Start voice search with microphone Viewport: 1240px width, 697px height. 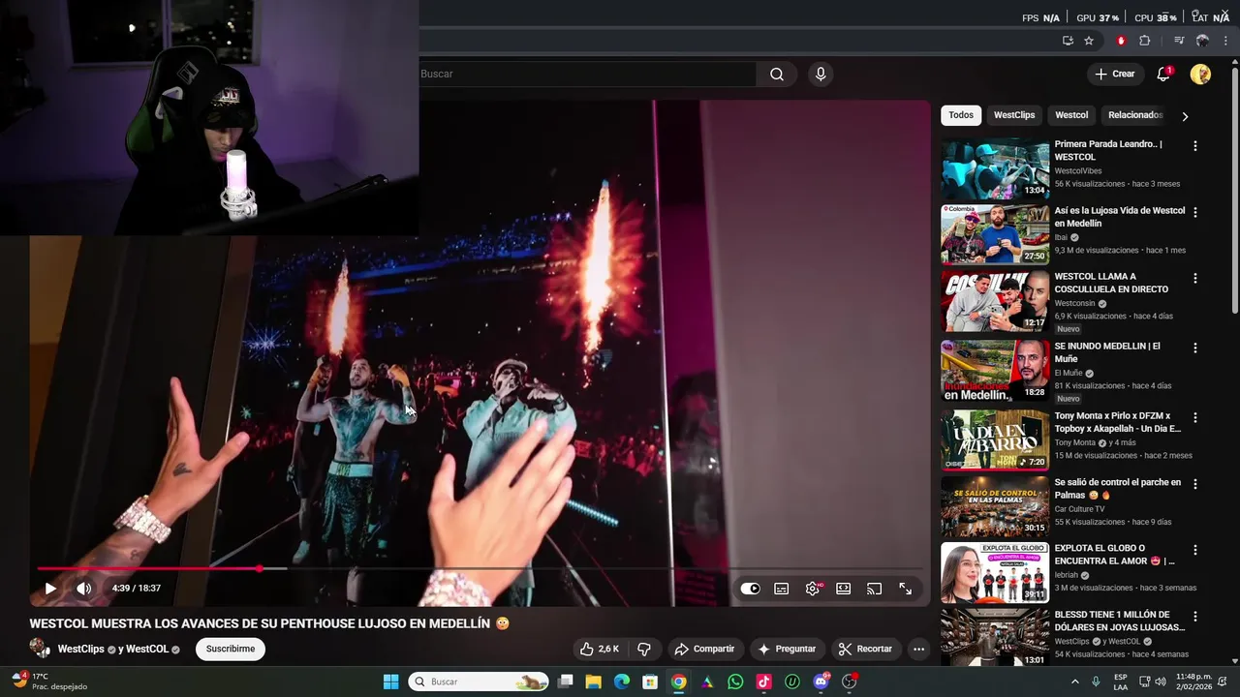[x=821, y=75]
